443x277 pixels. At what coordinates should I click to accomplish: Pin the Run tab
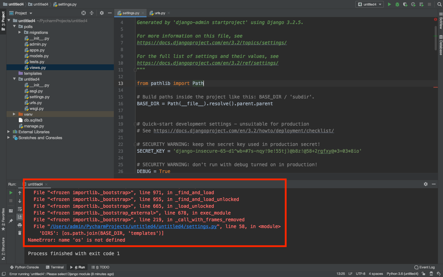tap(11, 221)
